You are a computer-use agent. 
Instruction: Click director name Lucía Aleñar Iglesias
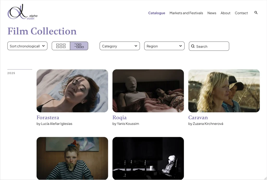click(x=57, y=124)
